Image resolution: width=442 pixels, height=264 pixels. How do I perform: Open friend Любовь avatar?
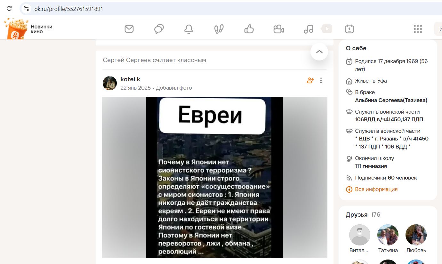pos(416,235)
